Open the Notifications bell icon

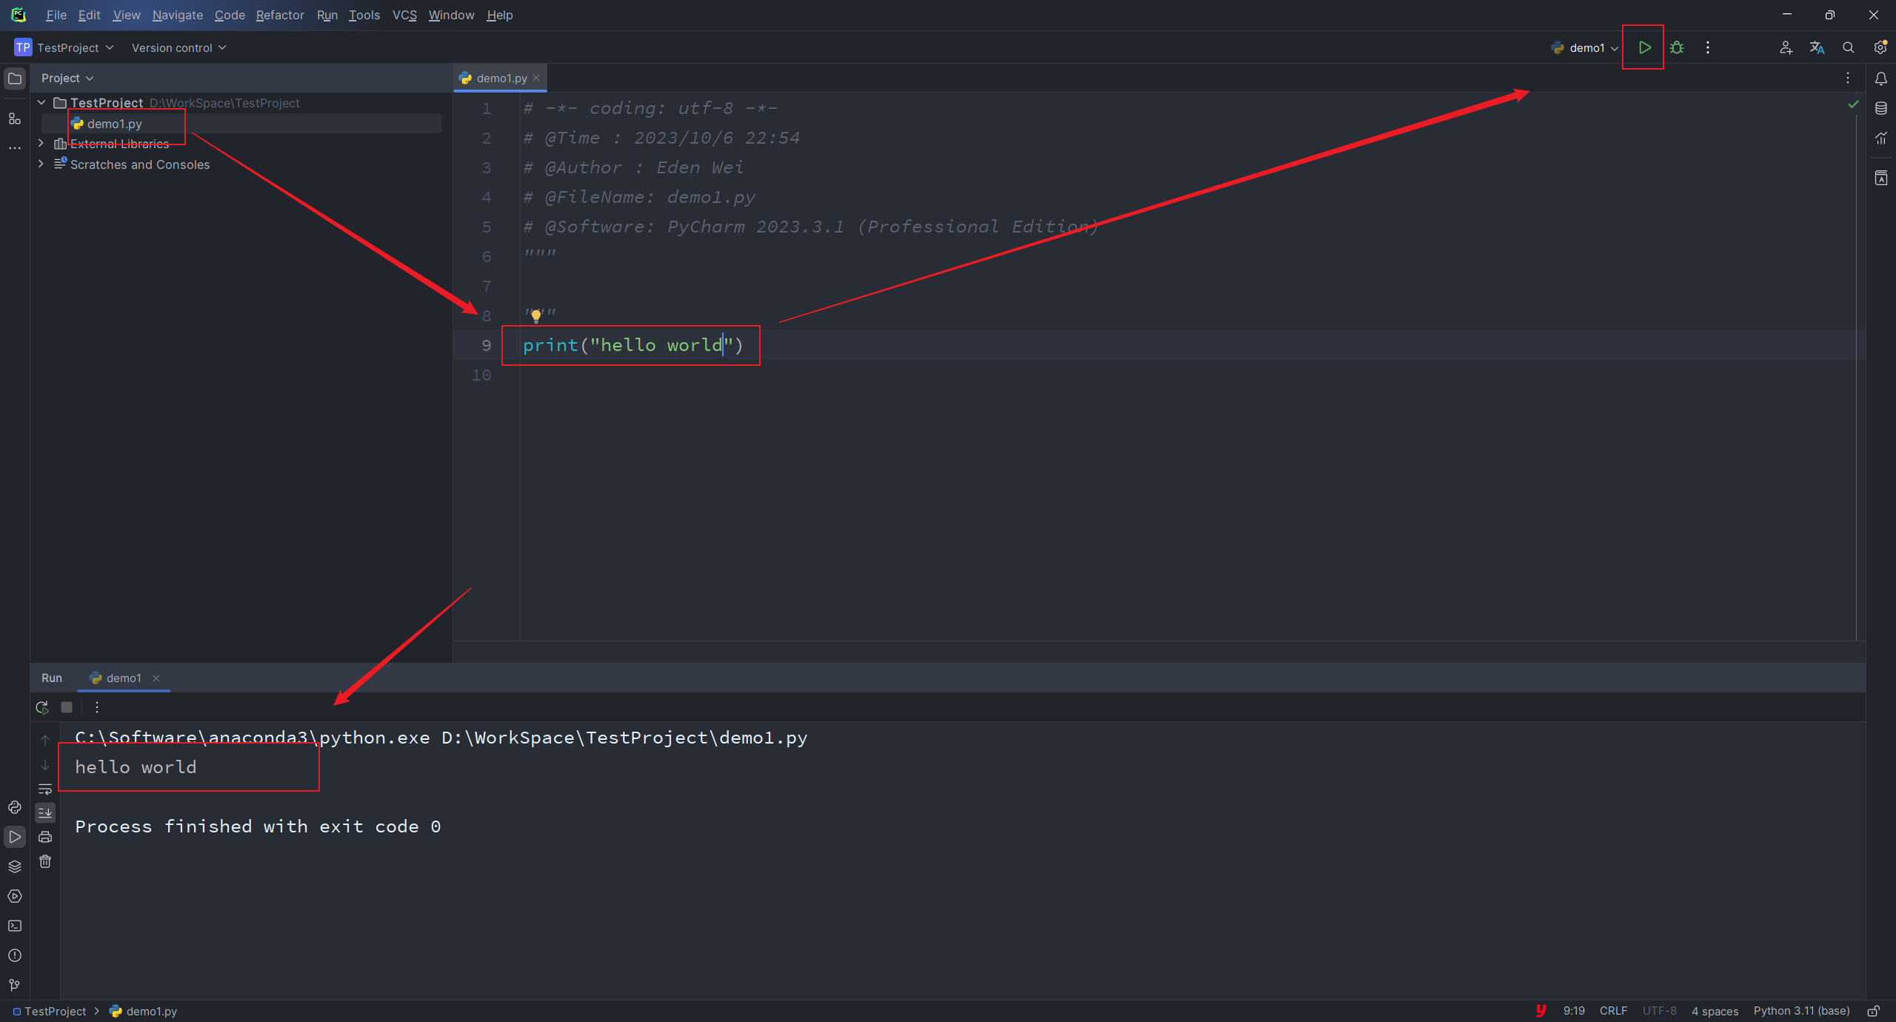pos(1880,79)
